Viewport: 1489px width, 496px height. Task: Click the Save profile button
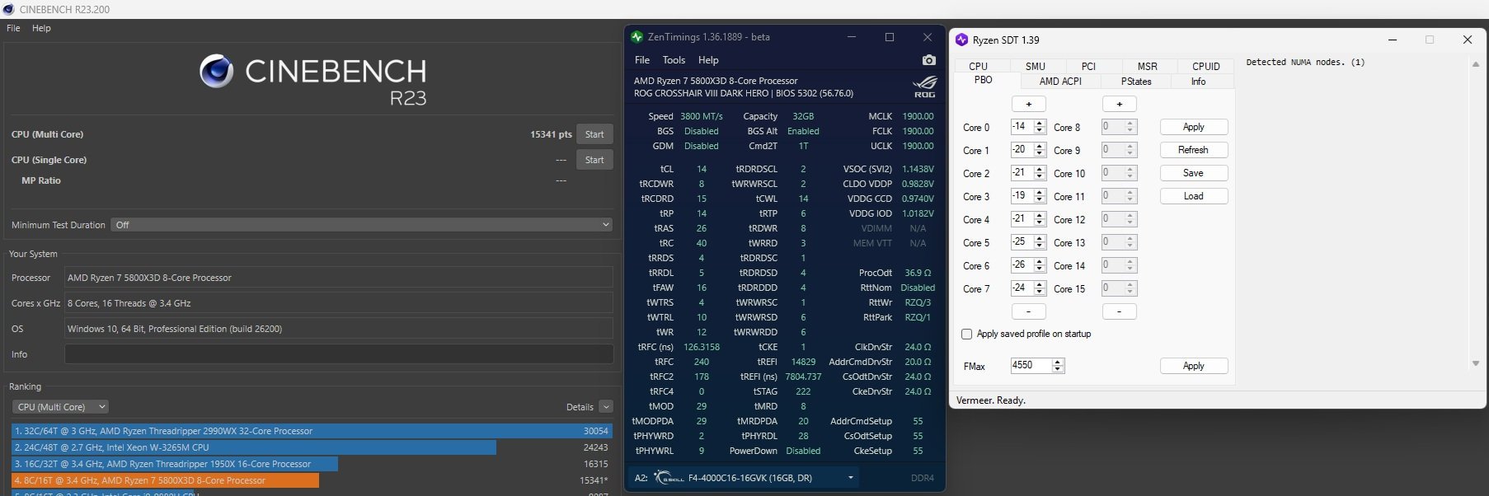[x=1194, y=173]
